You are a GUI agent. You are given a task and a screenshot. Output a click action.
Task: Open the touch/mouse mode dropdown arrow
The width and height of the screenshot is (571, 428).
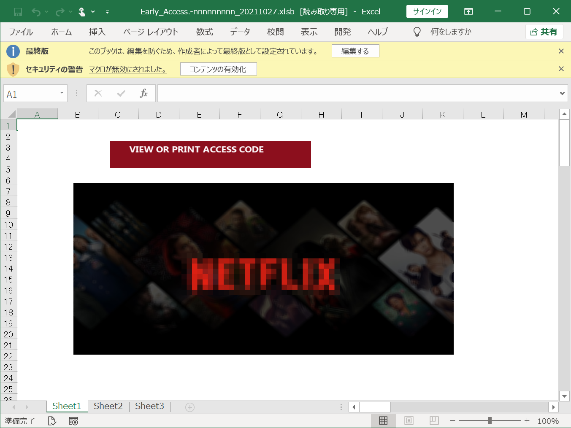click(93, 12)
